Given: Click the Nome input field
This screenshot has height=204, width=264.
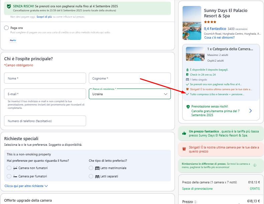Looking at the screenshot, I should pos(45,78).
